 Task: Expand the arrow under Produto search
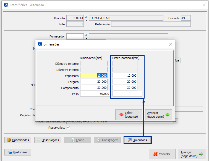click(x=86, y=20)
